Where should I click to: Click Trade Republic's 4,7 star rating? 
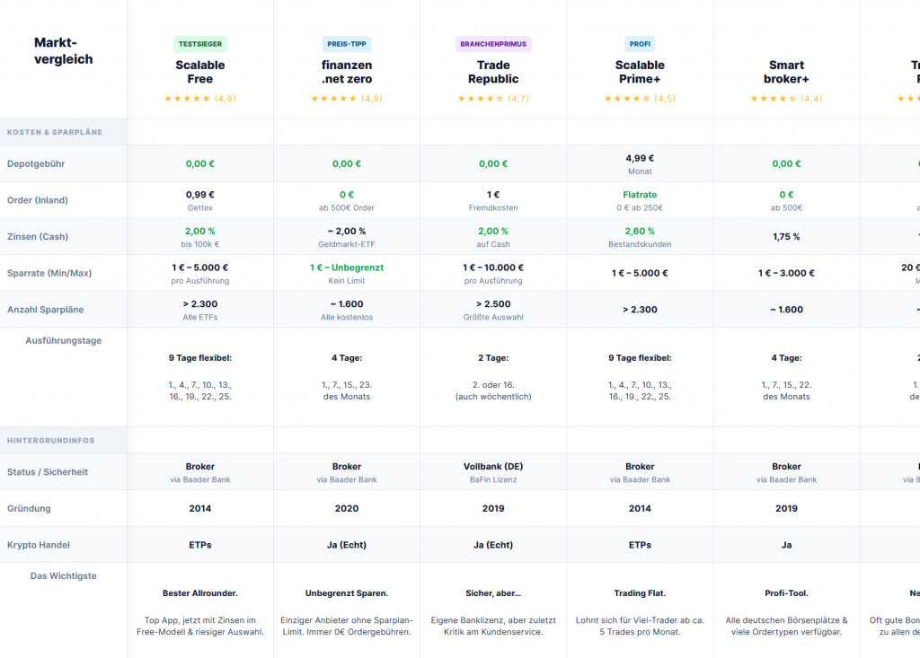[493, 99]
